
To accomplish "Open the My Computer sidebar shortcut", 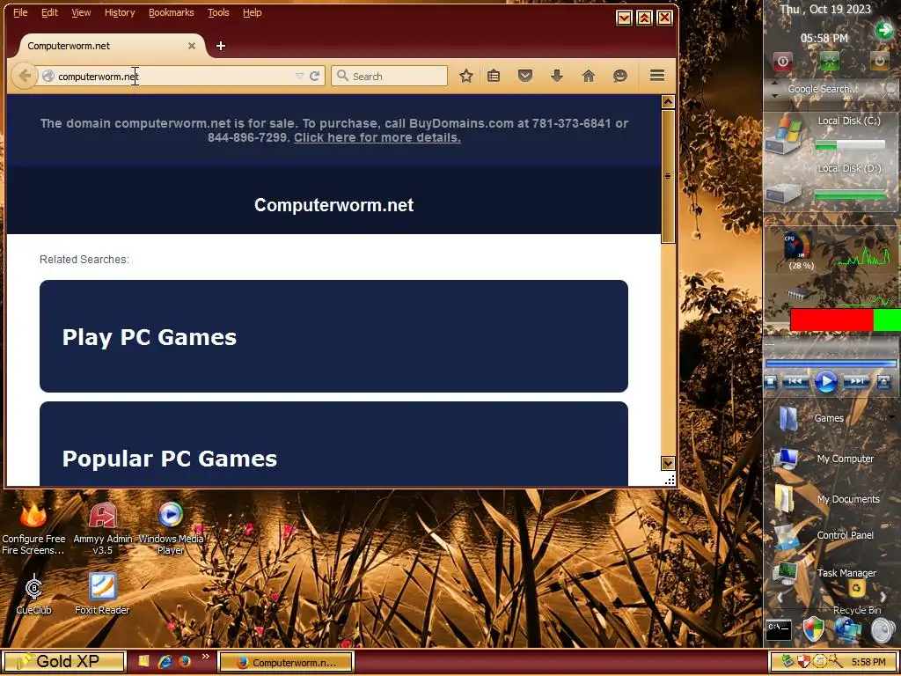I will (824, 459).
